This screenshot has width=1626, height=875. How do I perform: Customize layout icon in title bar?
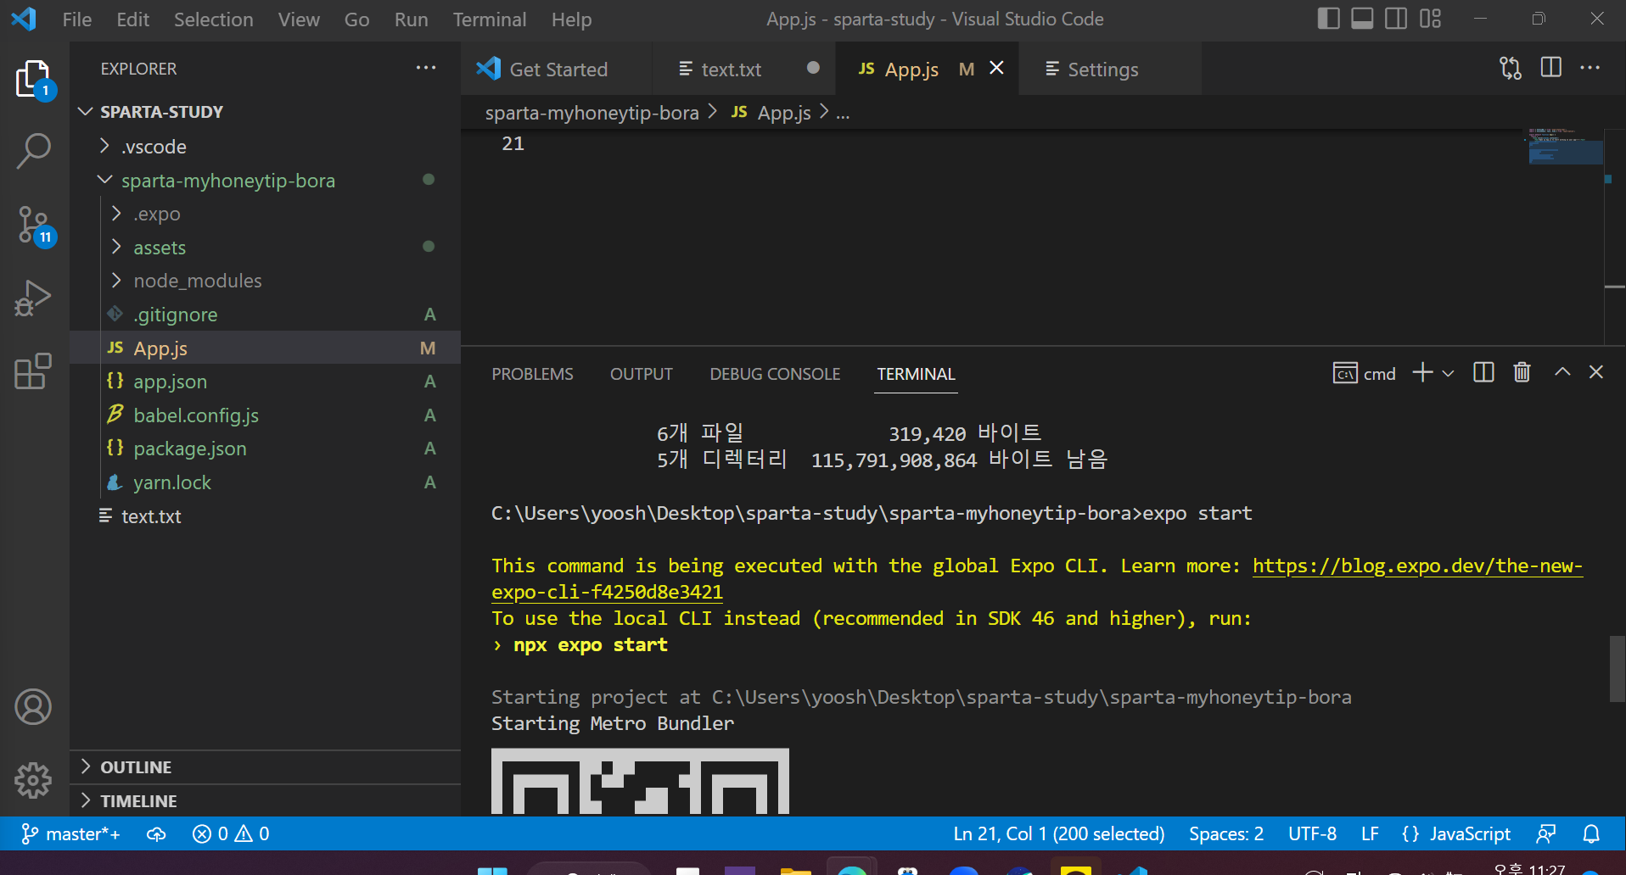pos(1431,19)
